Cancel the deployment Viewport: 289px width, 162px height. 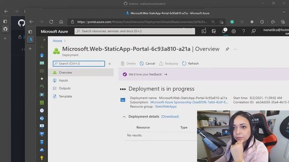click(147, 63)
